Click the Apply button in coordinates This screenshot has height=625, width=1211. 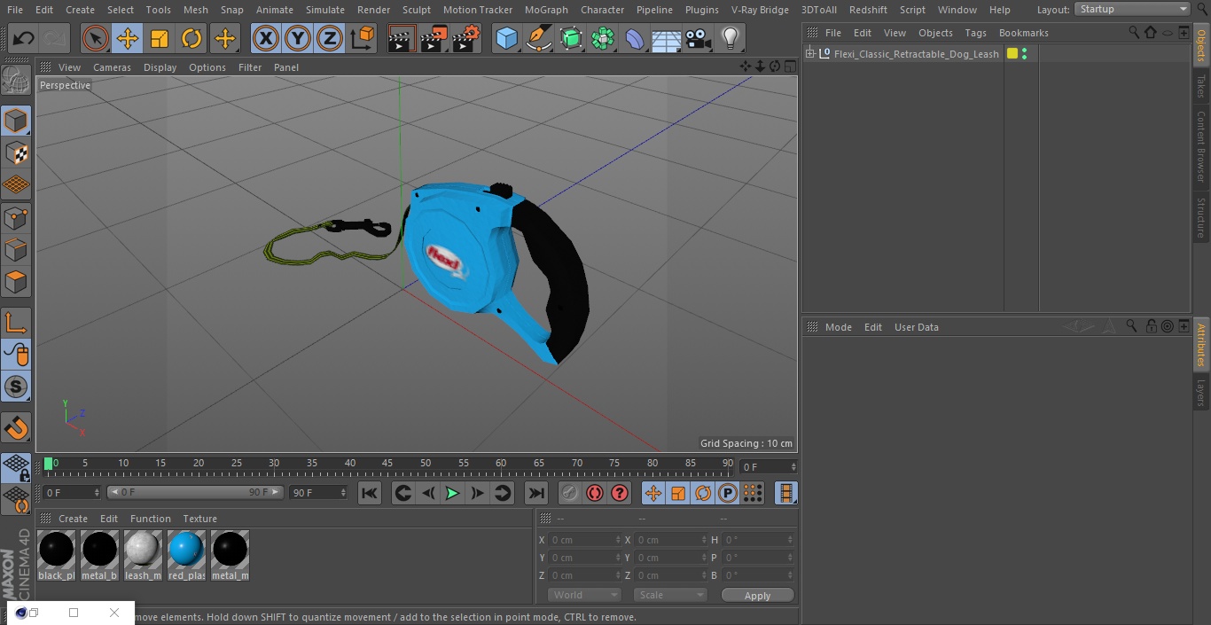[757, 595]
